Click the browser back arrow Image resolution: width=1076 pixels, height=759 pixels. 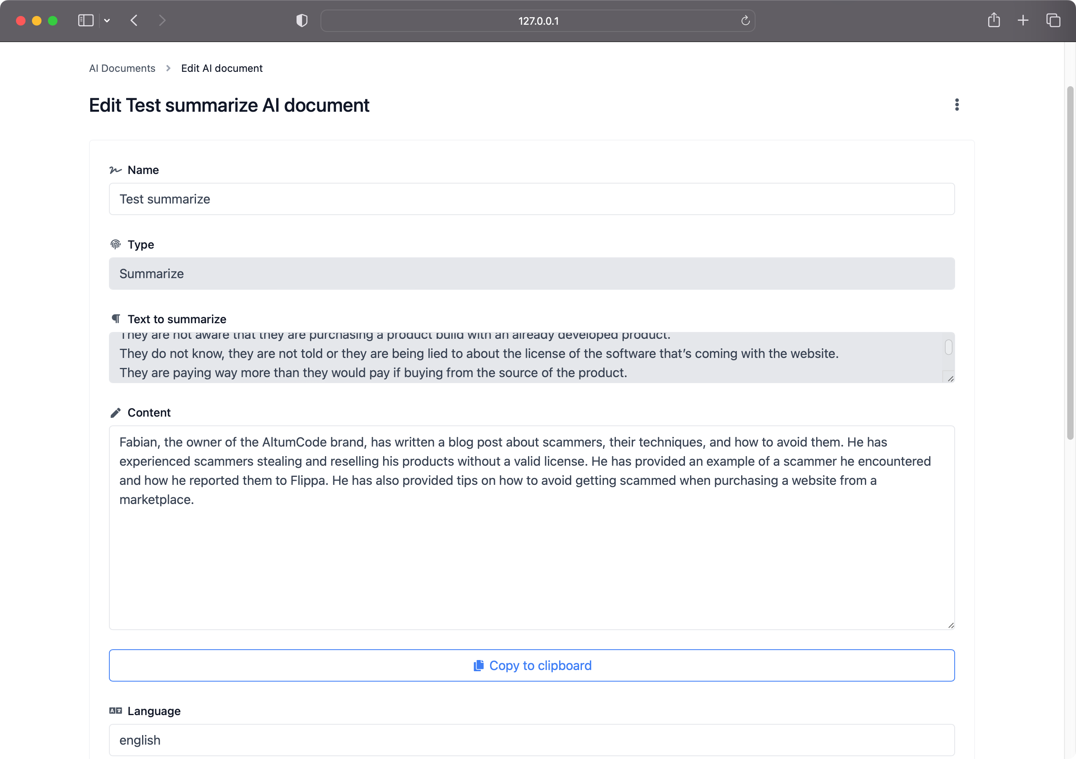coord(134,21)
